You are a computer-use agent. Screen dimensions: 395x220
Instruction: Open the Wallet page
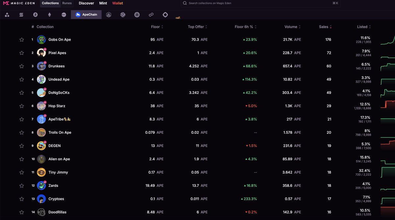(117, 3)
